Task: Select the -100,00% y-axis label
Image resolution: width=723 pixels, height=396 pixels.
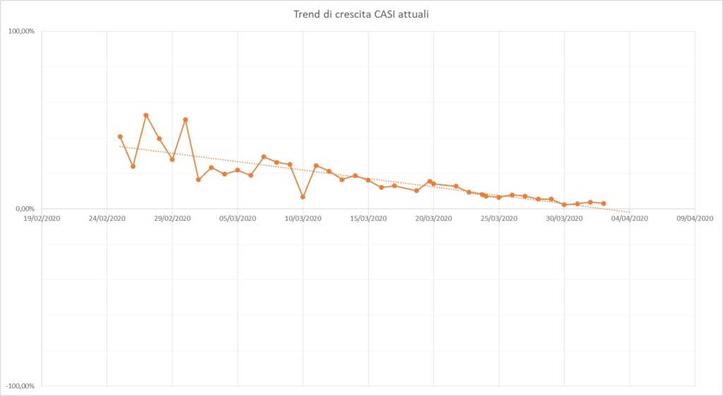Action: [20, 386]
